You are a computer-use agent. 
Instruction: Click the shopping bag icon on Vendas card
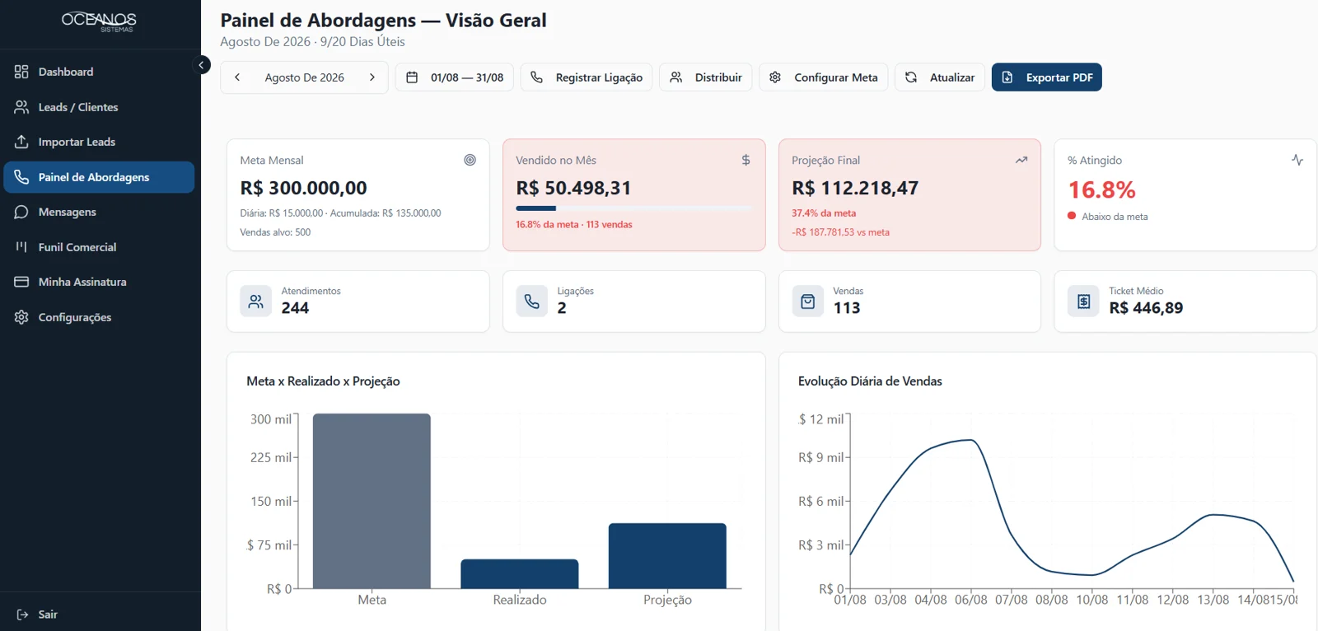[x=808, y=301]
